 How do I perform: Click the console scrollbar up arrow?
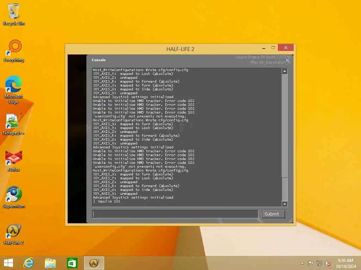pyautogui.click(x=284, y=71)
